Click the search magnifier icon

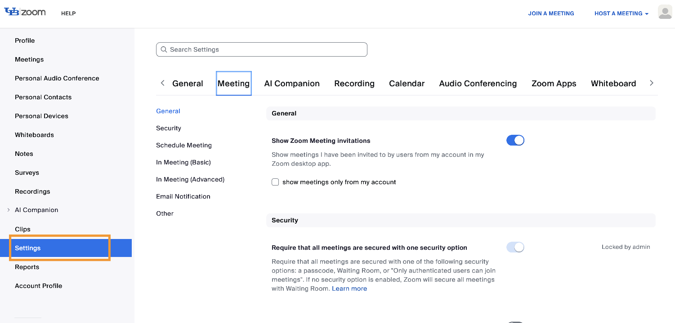point(163,49)
